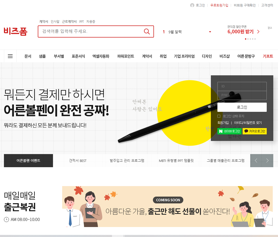This screenshot has width=278, height=237.
Task: Click the P/W password input field
Action: [x=242, y=95]
